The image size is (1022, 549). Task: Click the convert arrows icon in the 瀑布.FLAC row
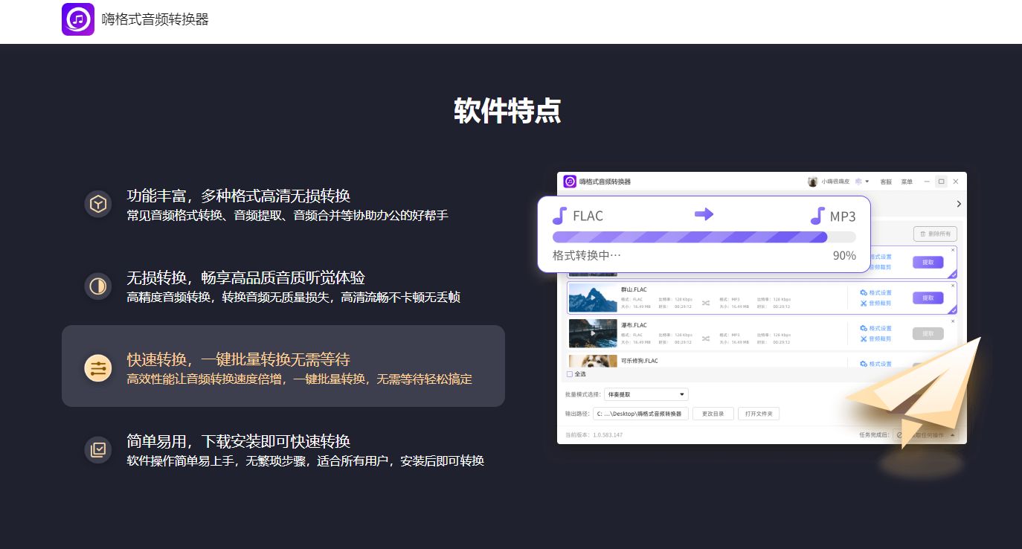[706, 338]
